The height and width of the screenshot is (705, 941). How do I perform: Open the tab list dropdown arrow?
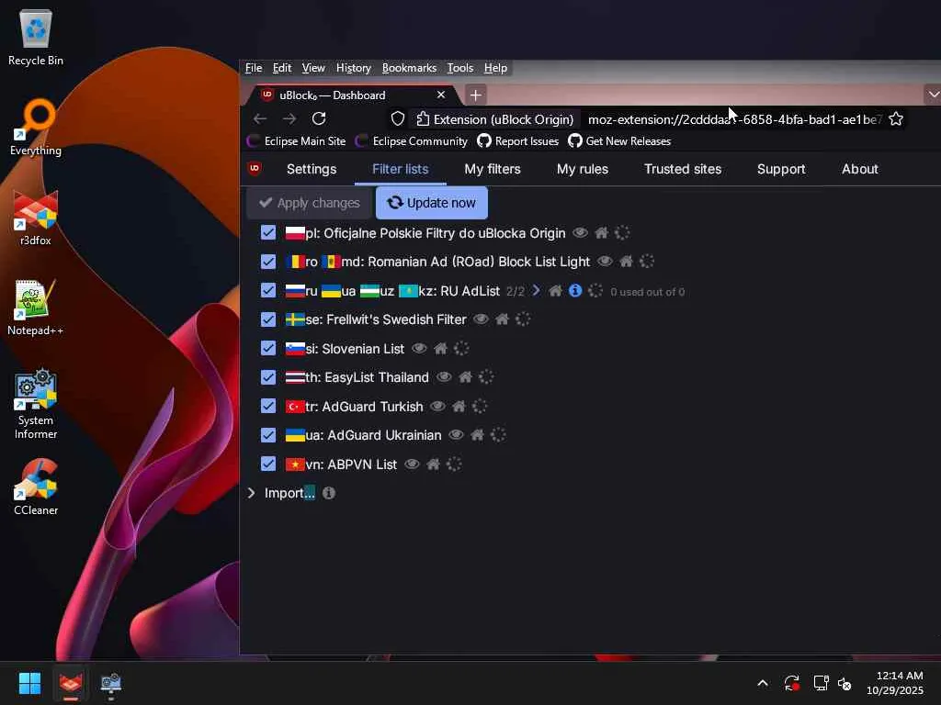click(x=934, y=95)
